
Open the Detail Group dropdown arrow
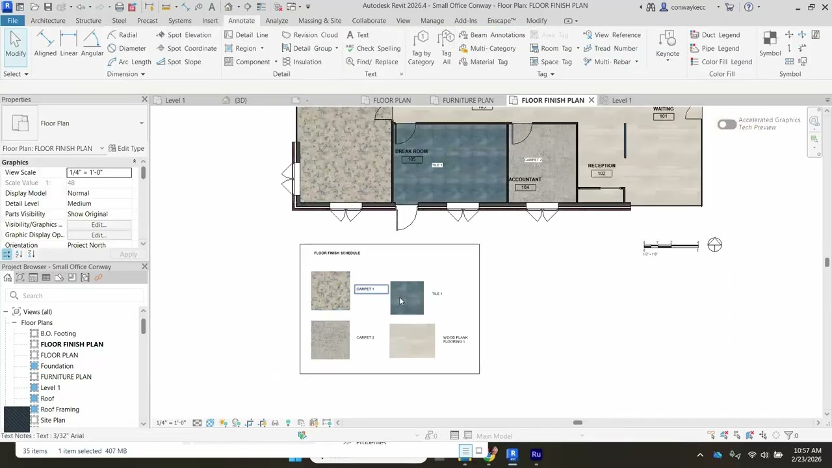tap(336, 49)
